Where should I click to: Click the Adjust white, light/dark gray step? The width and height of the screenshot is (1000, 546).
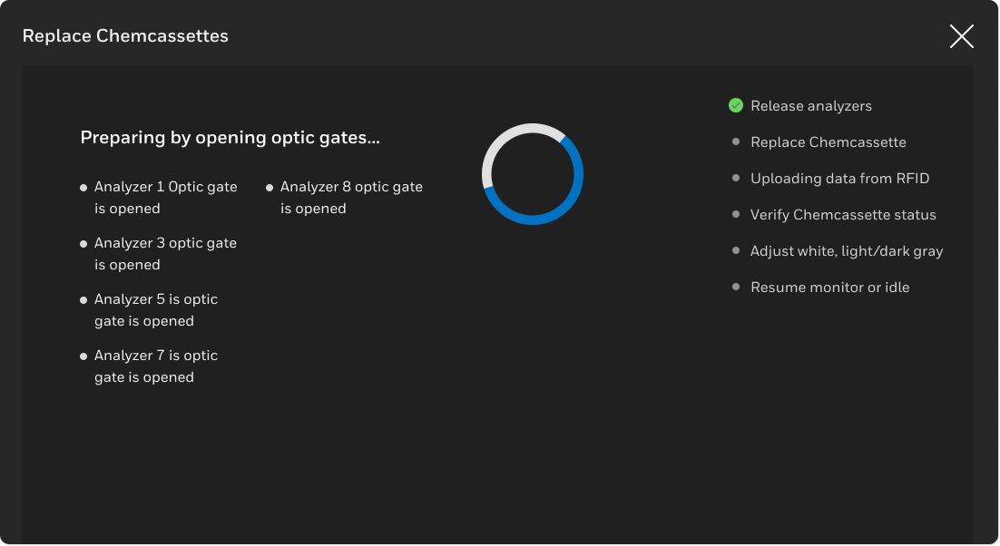pos(847,251)
